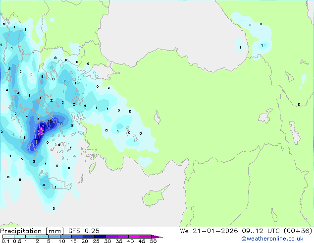Image resolution: width=314 pixels, height=243 pixels.
Task: Click legend swatch between 1 and 2
Action: [x=31, y=237]
